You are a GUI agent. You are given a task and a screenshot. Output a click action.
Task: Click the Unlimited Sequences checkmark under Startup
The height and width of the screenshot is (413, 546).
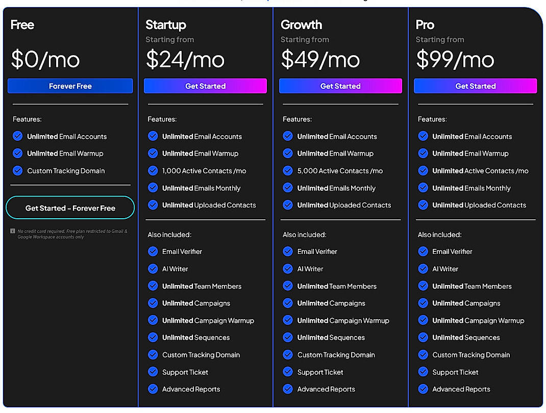click(x=153, y=338)
